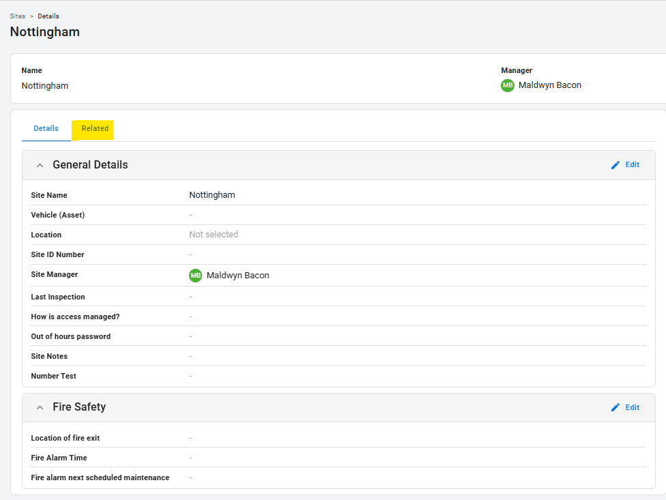Image resolution: width=666 pixels, height=500 pixels.
Task: Open Maldwyn Bacon name under Manager heading
Action: (549, 85)
